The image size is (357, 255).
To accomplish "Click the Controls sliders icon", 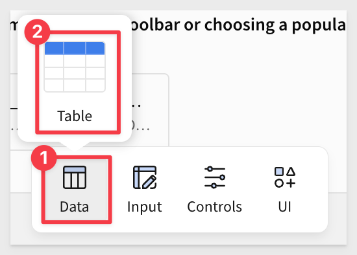I will [x=215, y=177].
